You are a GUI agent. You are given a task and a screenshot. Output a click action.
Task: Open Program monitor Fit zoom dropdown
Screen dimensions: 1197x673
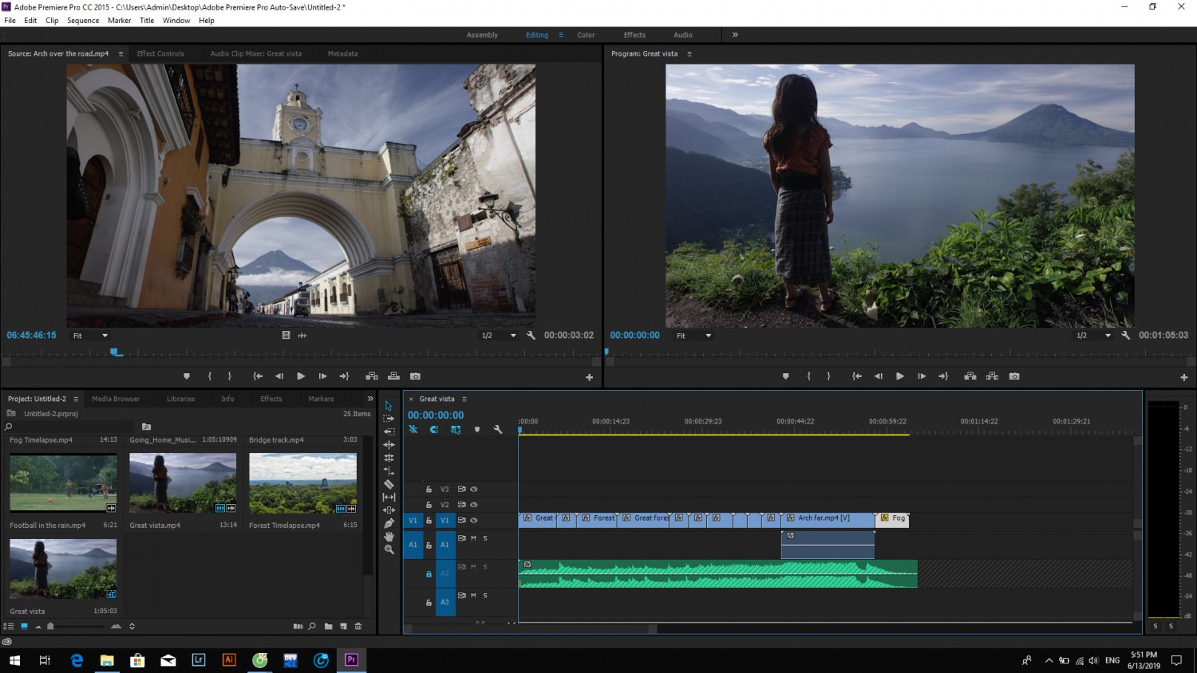(693, 336)
